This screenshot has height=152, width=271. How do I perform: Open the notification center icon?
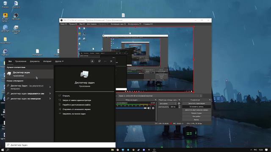266,150
